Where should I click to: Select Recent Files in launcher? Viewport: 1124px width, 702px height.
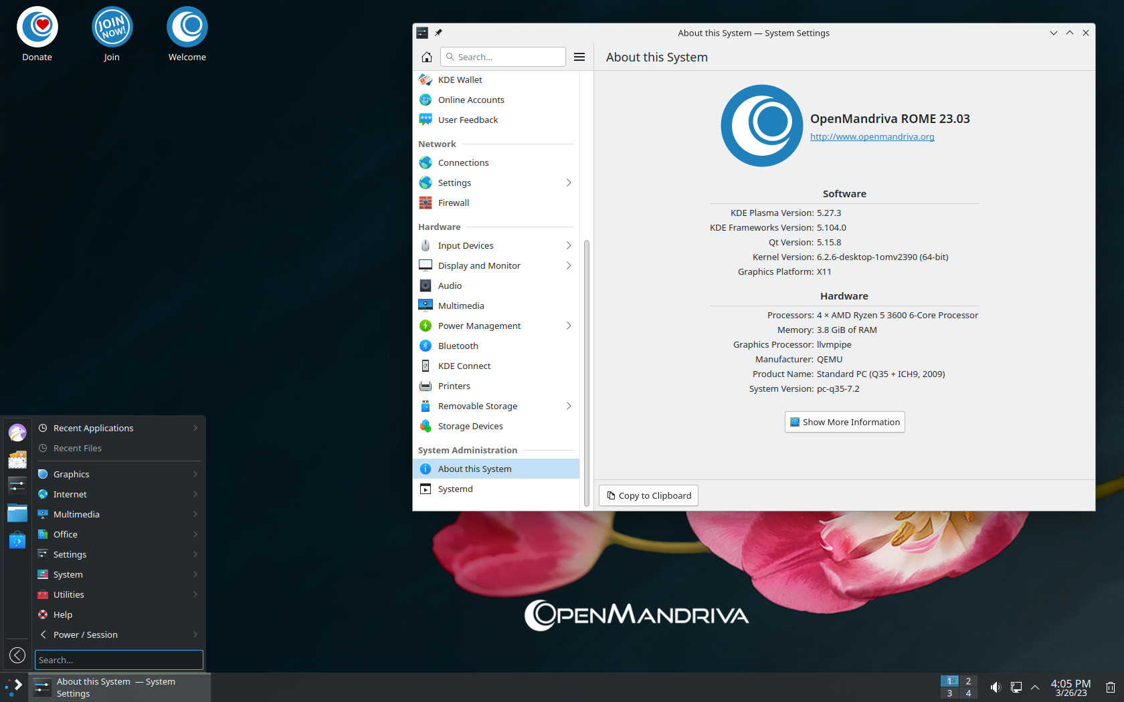(x=118, y=448)
